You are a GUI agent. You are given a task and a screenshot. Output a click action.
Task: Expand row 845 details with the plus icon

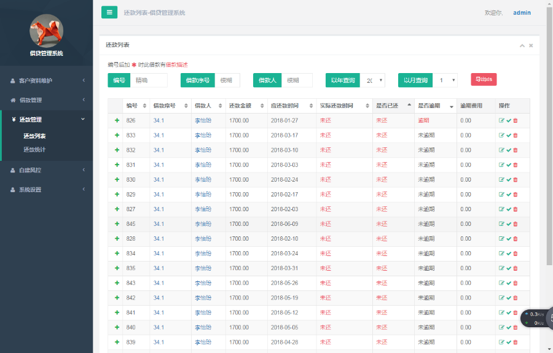pyautogui.click(x=117, y=224)
